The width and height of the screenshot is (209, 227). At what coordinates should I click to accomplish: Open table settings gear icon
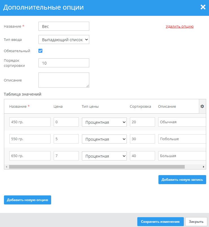[202, 106]
